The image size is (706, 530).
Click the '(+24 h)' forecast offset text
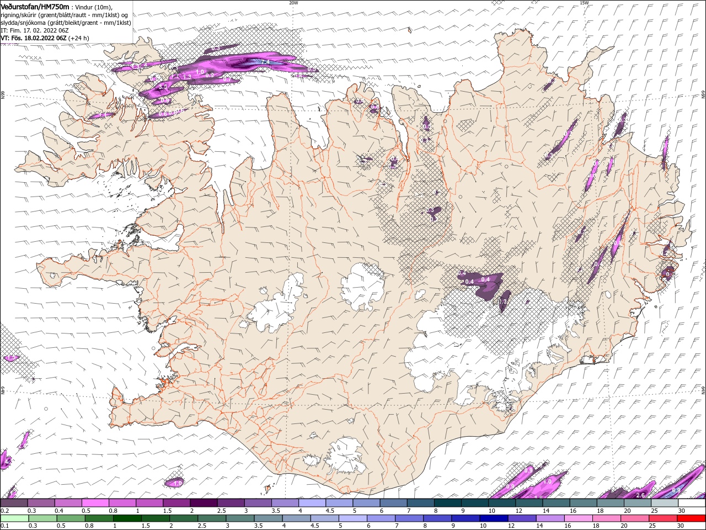pyautogui.click(x=79, y=38)
